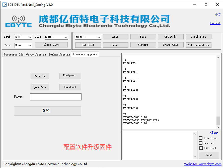Image resolution: width=223 pixels, height=168 pixels.
Task: Click the E95-DTU app icon in title bar
Action: tap(4, 5)
